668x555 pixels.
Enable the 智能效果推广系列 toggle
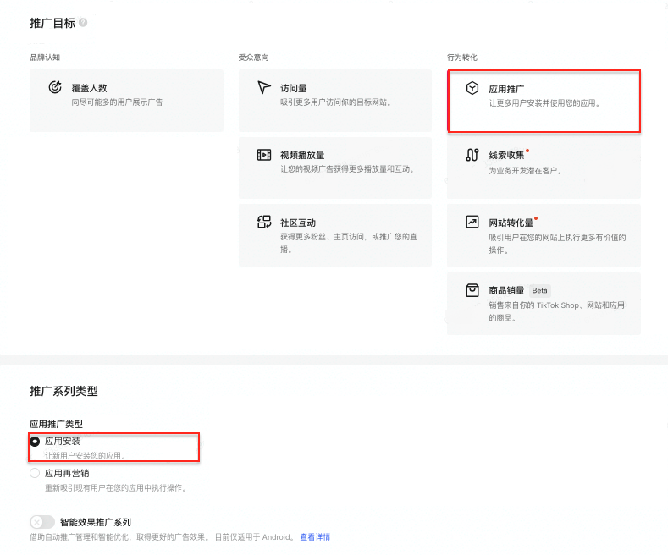(41, 522)
